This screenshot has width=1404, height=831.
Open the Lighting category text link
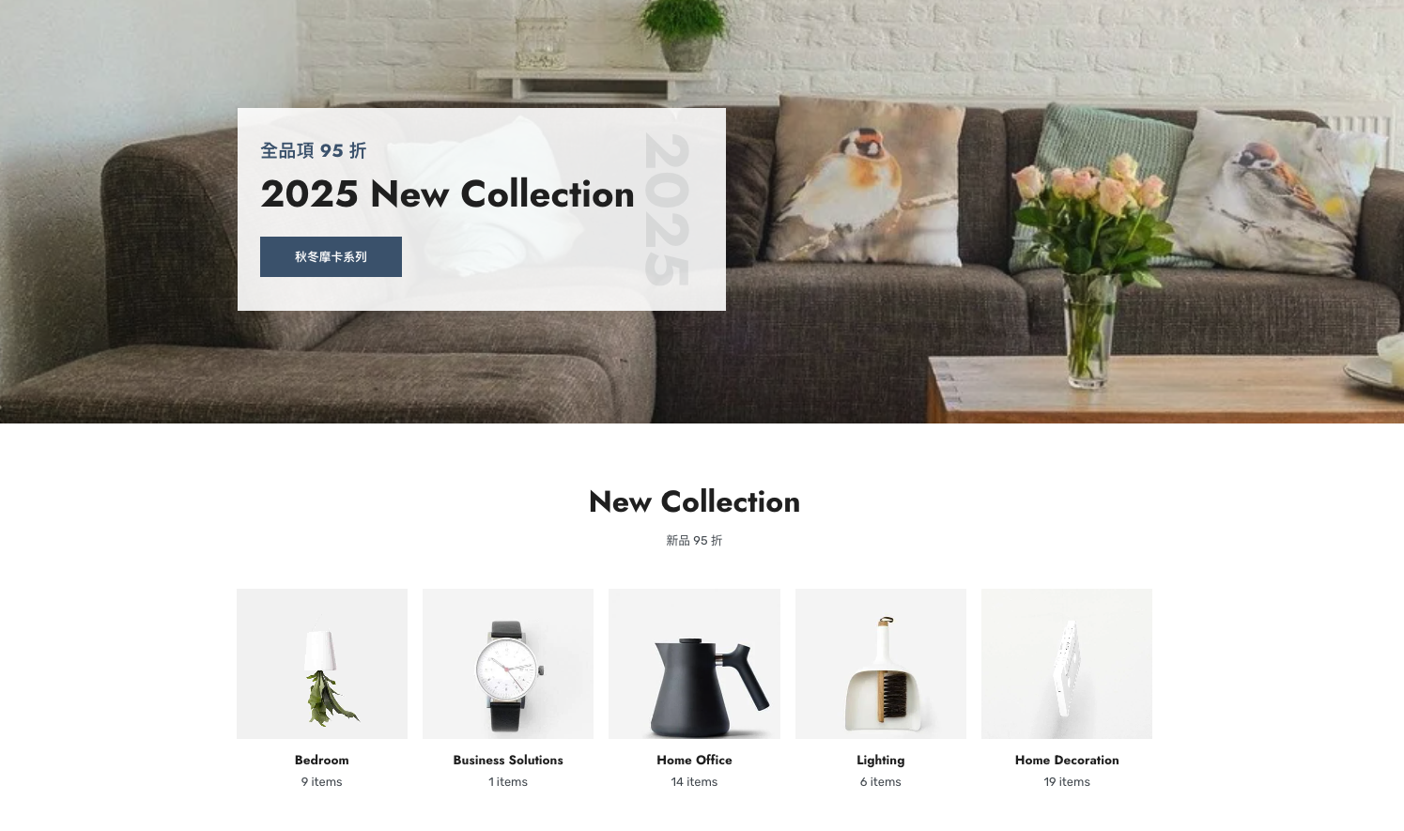click(881, 761)
